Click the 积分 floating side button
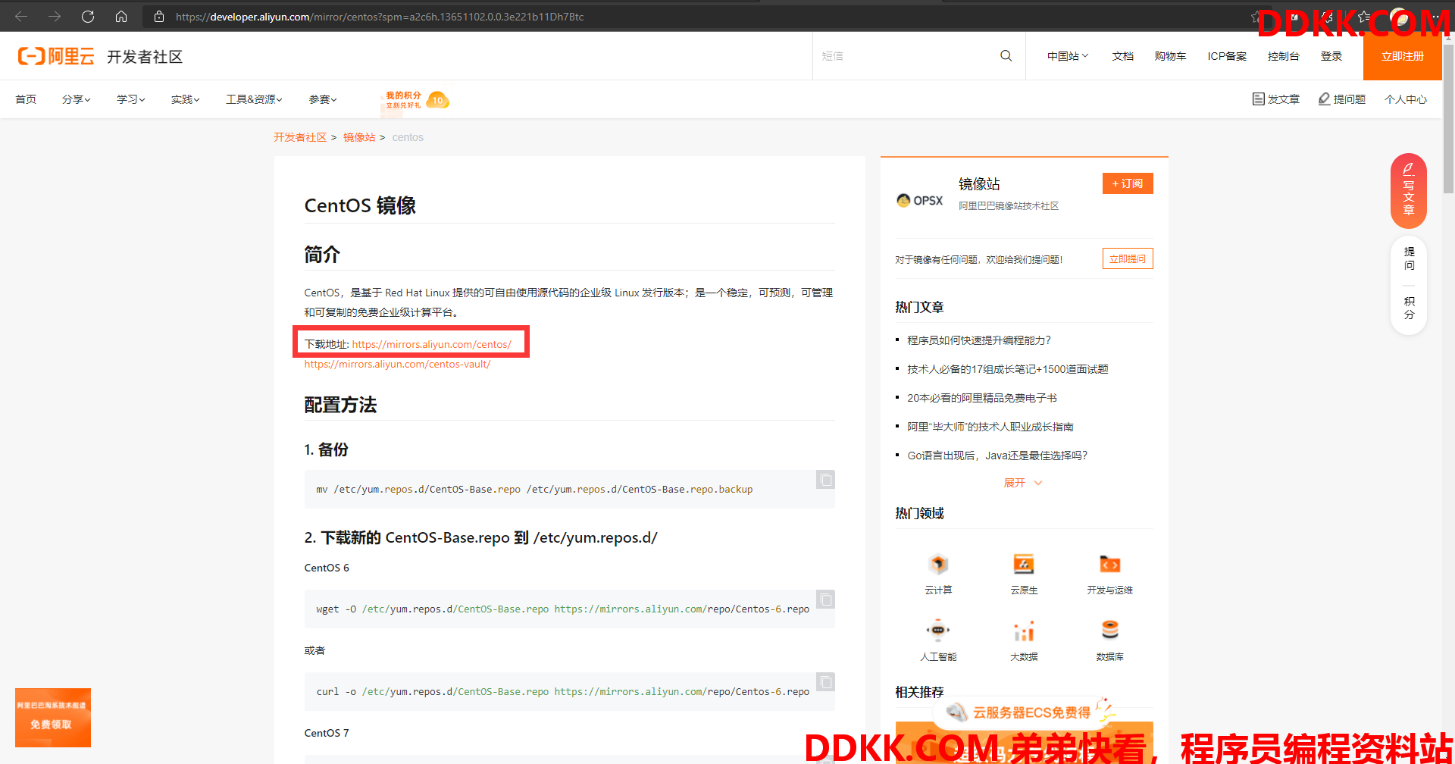 coord(1409,308)
